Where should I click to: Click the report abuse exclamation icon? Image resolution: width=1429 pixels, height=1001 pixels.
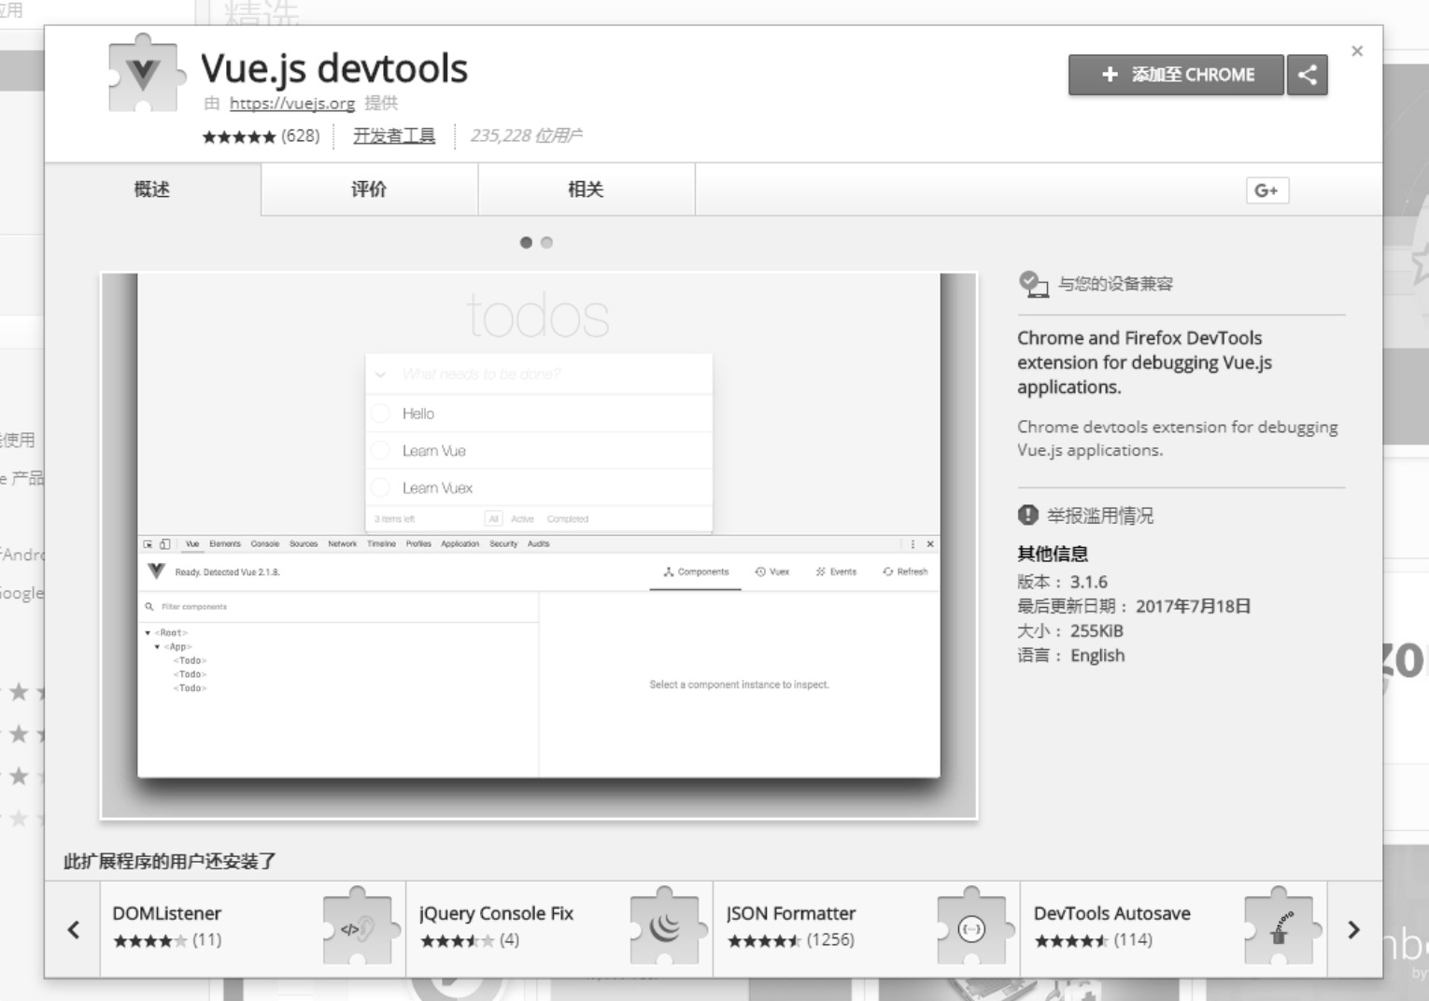(x=1027, y=515)
